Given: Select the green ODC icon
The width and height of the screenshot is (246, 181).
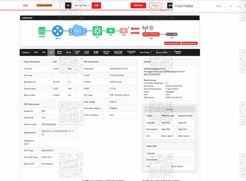Looking at the screenshot, I should coord(111,31).
